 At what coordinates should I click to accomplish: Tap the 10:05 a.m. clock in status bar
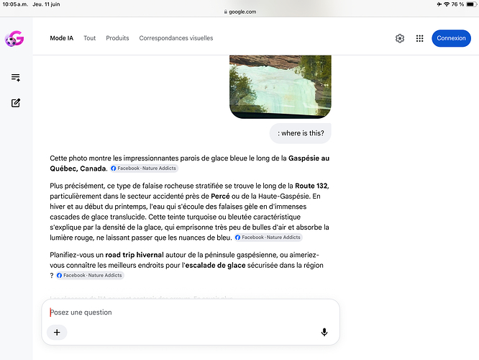[x=15, y=4]
